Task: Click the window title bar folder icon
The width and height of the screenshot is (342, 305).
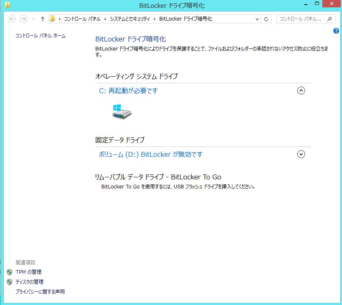Action: [x=7, y=5]
